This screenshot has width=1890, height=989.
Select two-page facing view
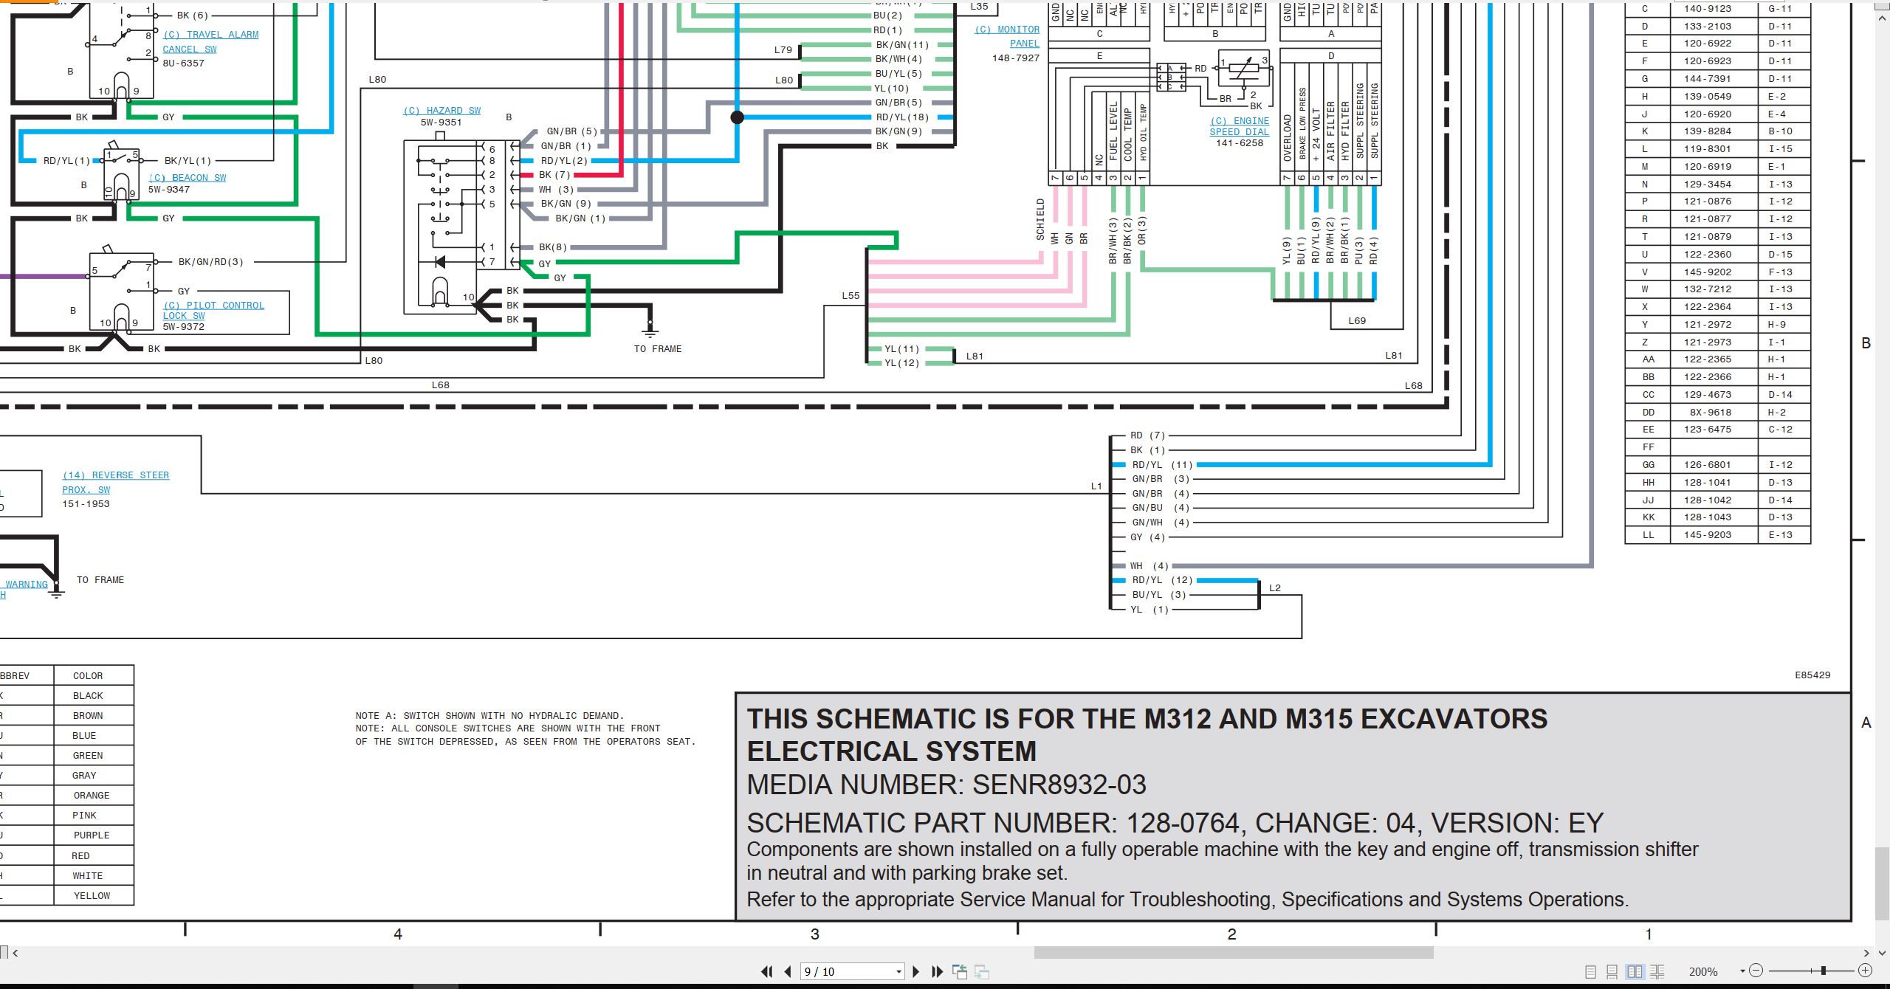pos(1635,971)
